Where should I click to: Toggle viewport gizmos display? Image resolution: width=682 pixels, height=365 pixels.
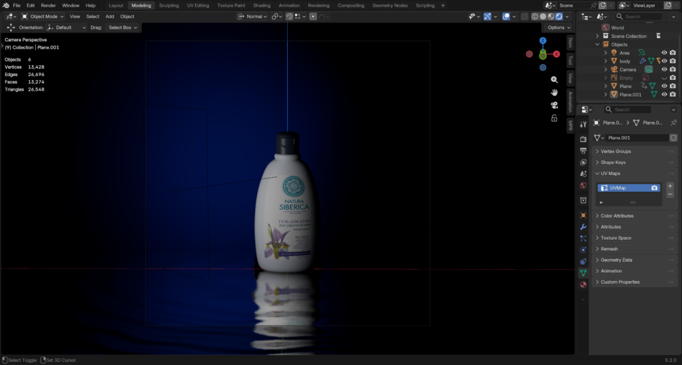487,17
